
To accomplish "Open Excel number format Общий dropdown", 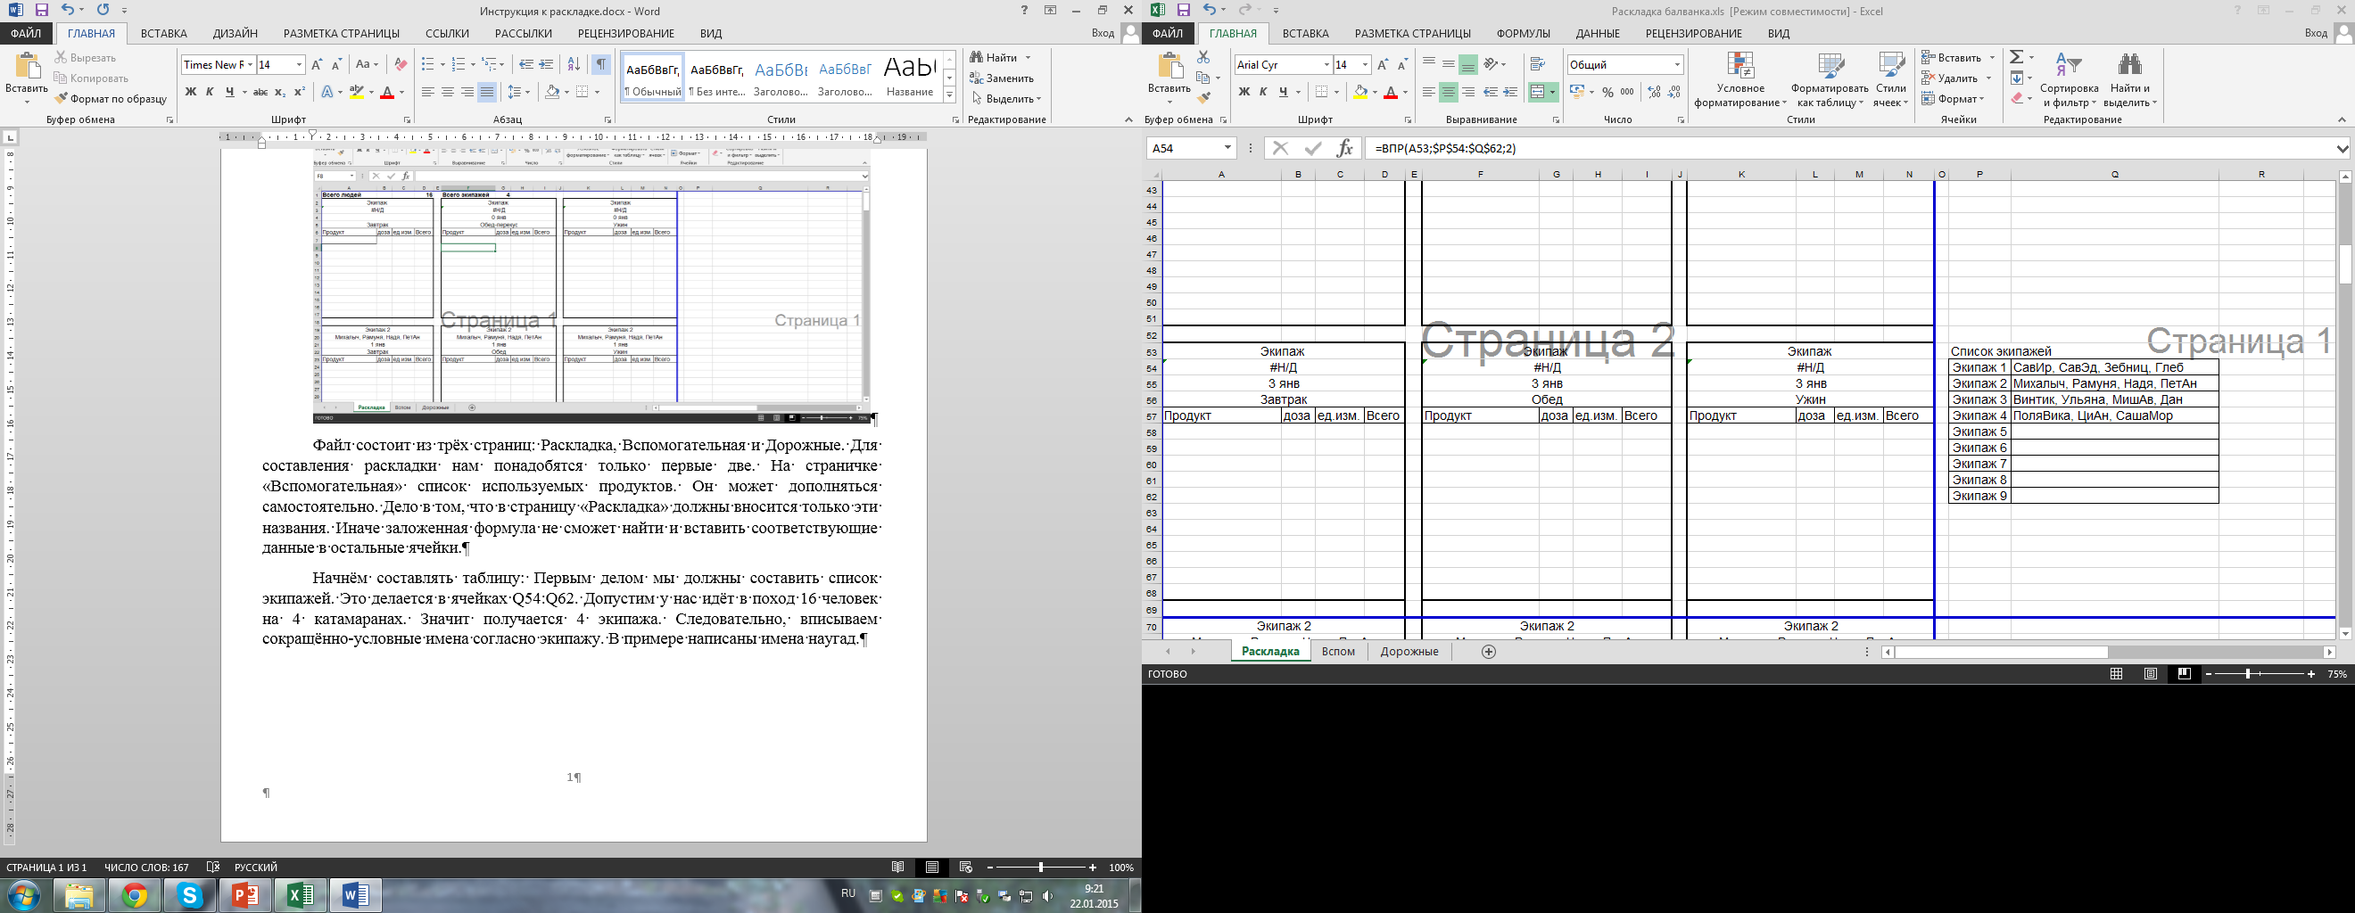I will [x=1677, y=64].
